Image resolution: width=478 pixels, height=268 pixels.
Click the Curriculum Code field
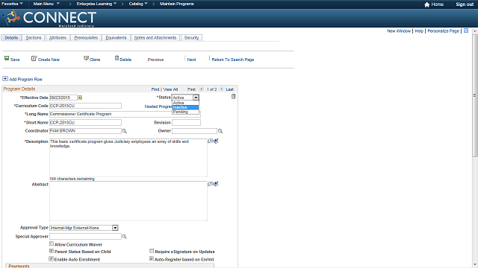pyautogui.click(x=85, y=106)
